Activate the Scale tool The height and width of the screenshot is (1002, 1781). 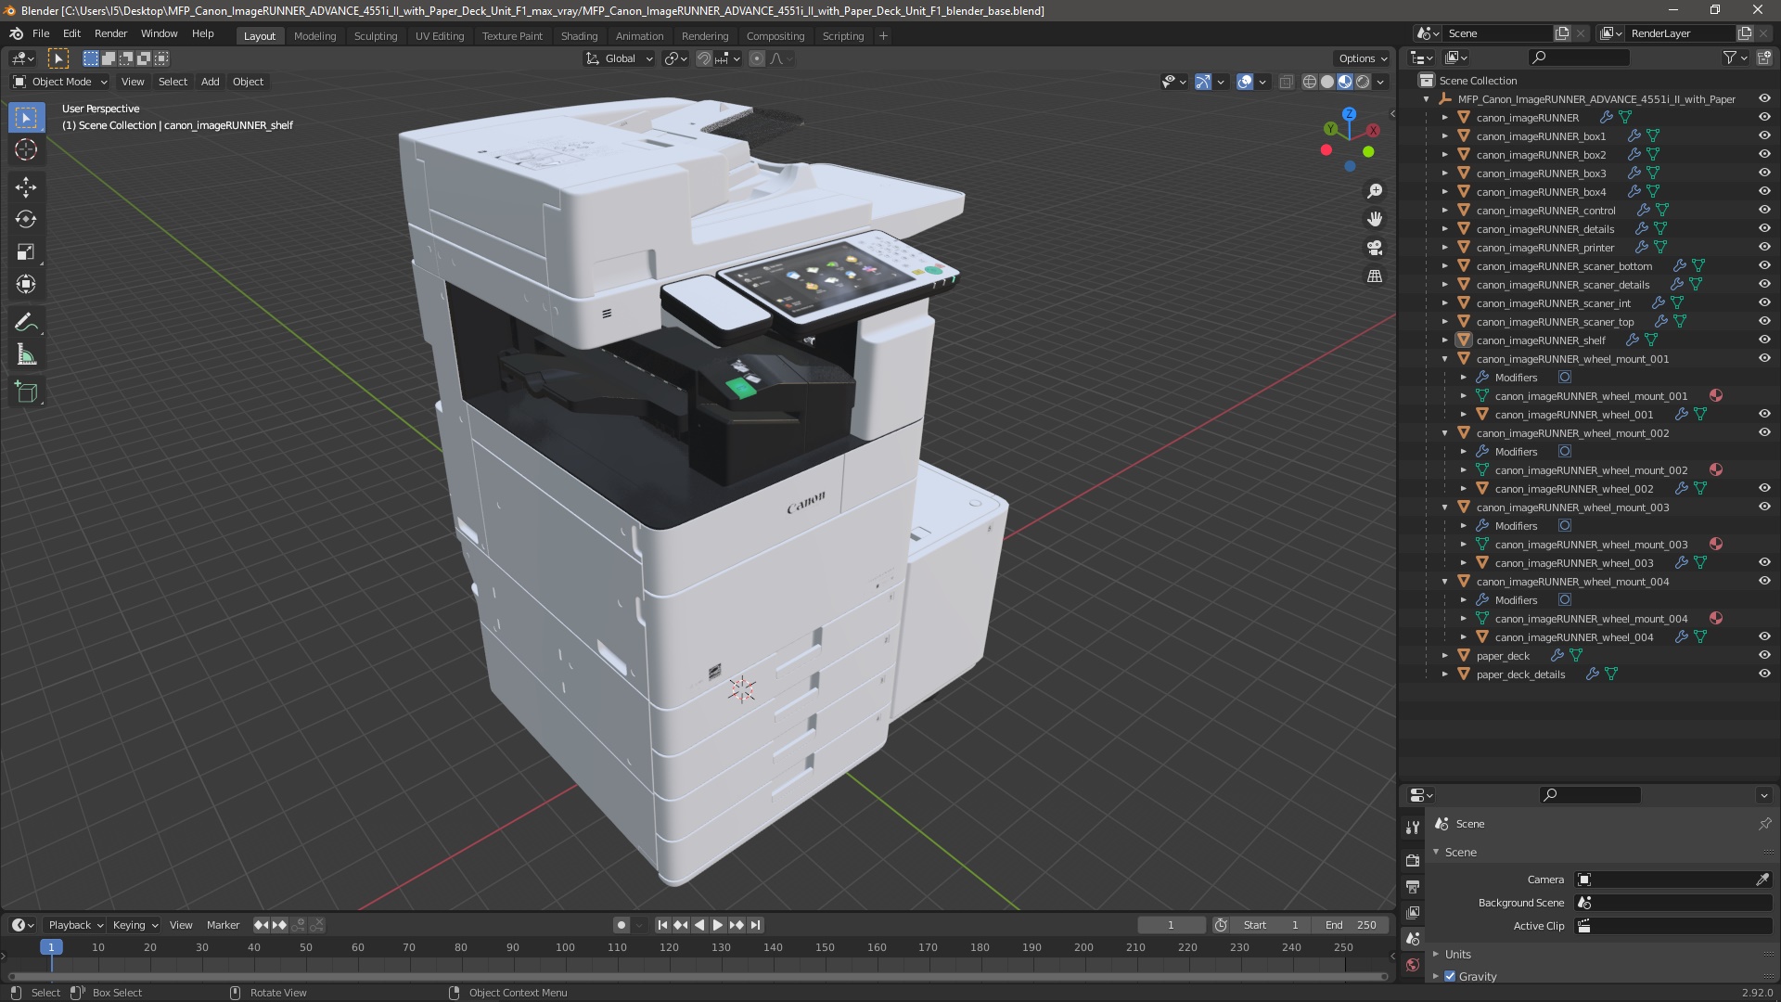26,252
